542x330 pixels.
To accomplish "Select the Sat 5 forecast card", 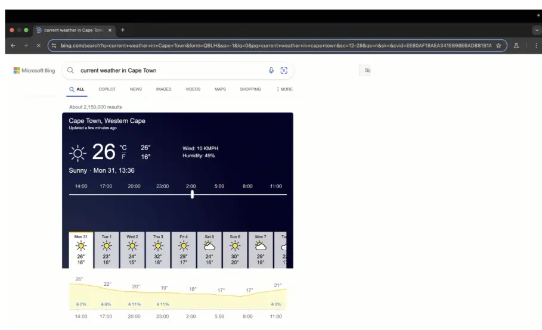I will pyautogui.click(x=209, y=250).
